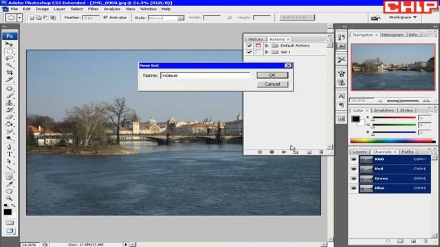Select the Crop tool
This screenshot has height=247, width=440.
coord(10,73)
